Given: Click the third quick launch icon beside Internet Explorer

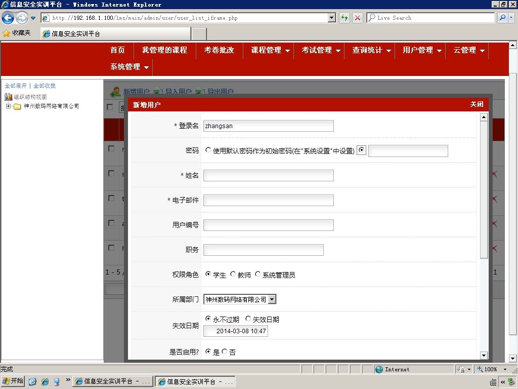Looking at the screenshot, I should 57,382.
